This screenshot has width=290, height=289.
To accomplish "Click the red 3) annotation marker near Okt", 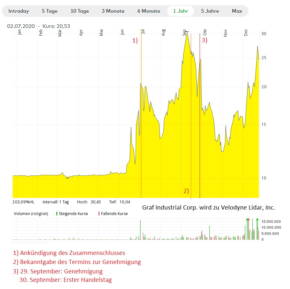I will click(204, 41).
